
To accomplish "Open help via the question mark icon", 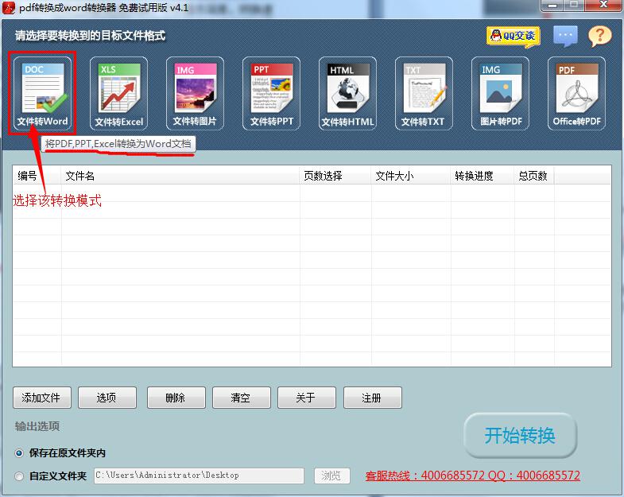I will 599,37.
